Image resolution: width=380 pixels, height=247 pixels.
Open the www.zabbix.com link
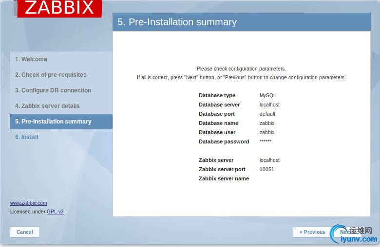29,203
